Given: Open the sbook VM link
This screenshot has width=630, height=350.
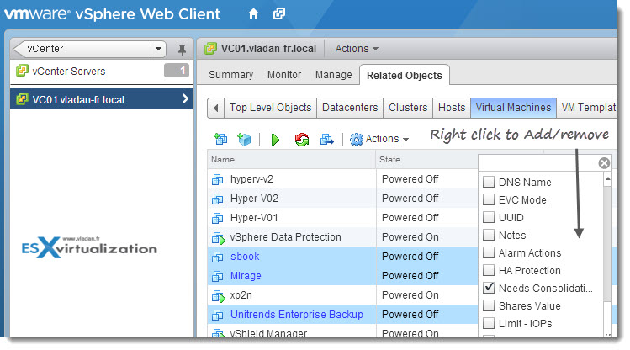Looking at the screenshot, I should pos(245,257).
